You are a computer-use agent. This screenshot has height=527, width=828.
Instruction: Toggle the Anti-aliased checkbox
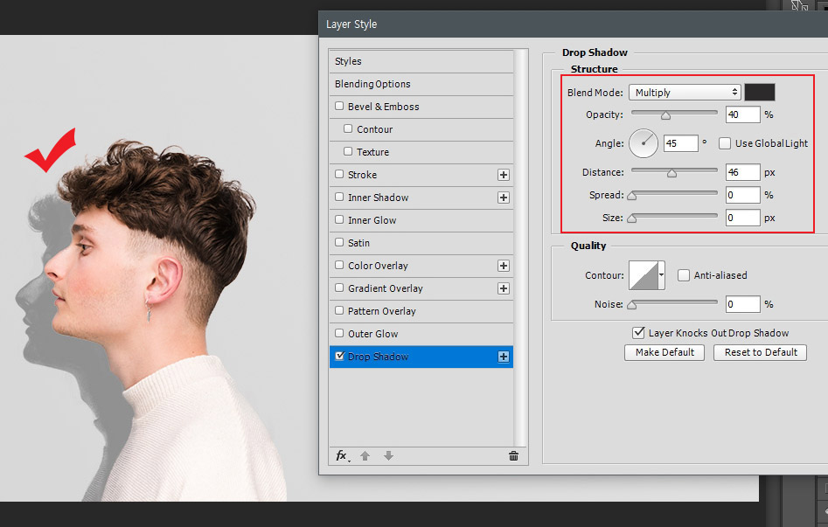[x=684, y=275]
